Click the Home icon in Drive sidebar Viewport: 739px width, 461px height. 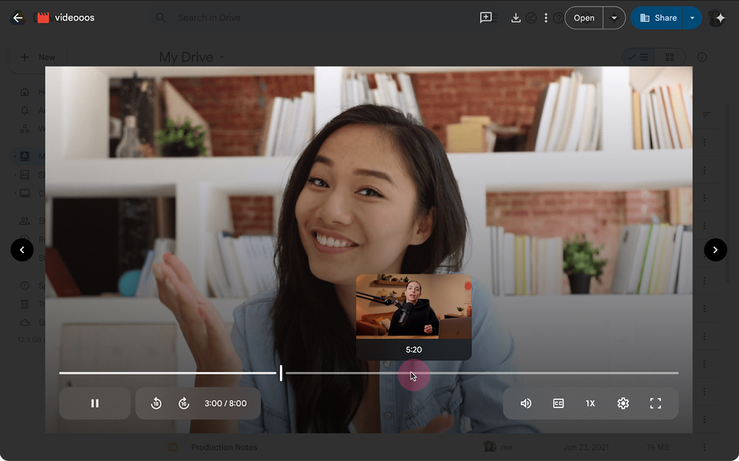(25, 92)
